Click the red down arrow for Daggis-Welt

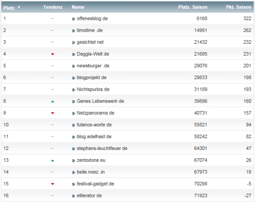53,54
